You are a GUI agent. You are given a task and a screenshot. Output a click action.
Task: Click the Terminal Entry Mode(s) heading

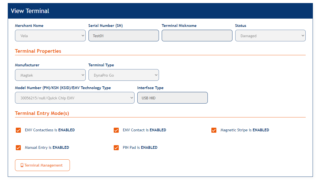(42, 113)
